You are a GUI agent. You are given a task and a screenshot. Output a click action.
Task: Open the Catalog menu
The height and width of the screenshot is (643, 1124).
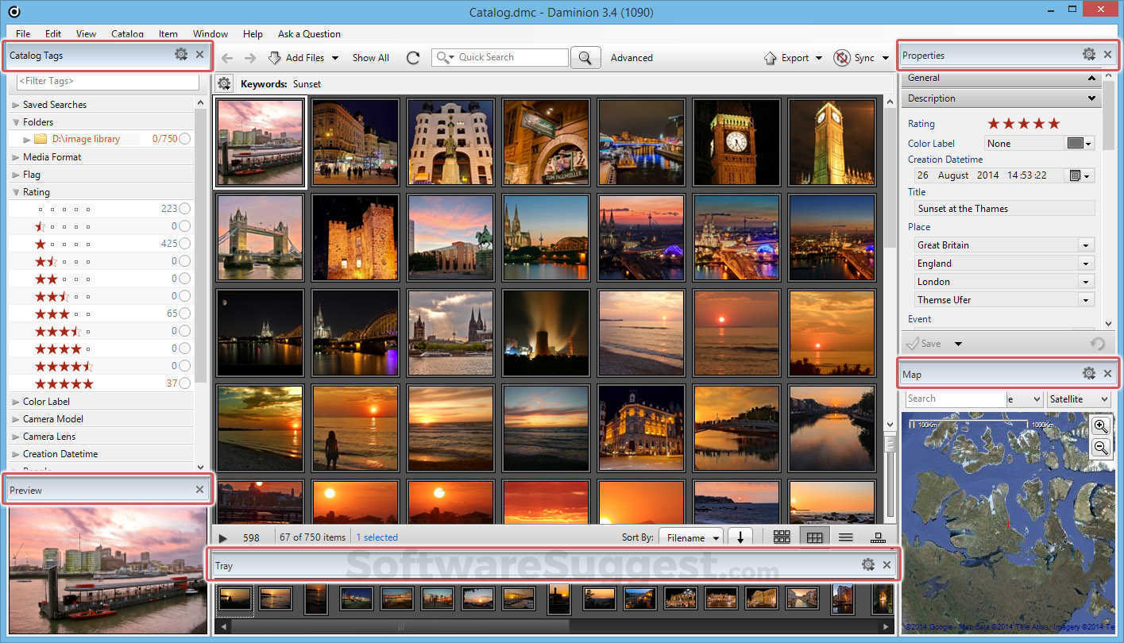tap(127, 34)
